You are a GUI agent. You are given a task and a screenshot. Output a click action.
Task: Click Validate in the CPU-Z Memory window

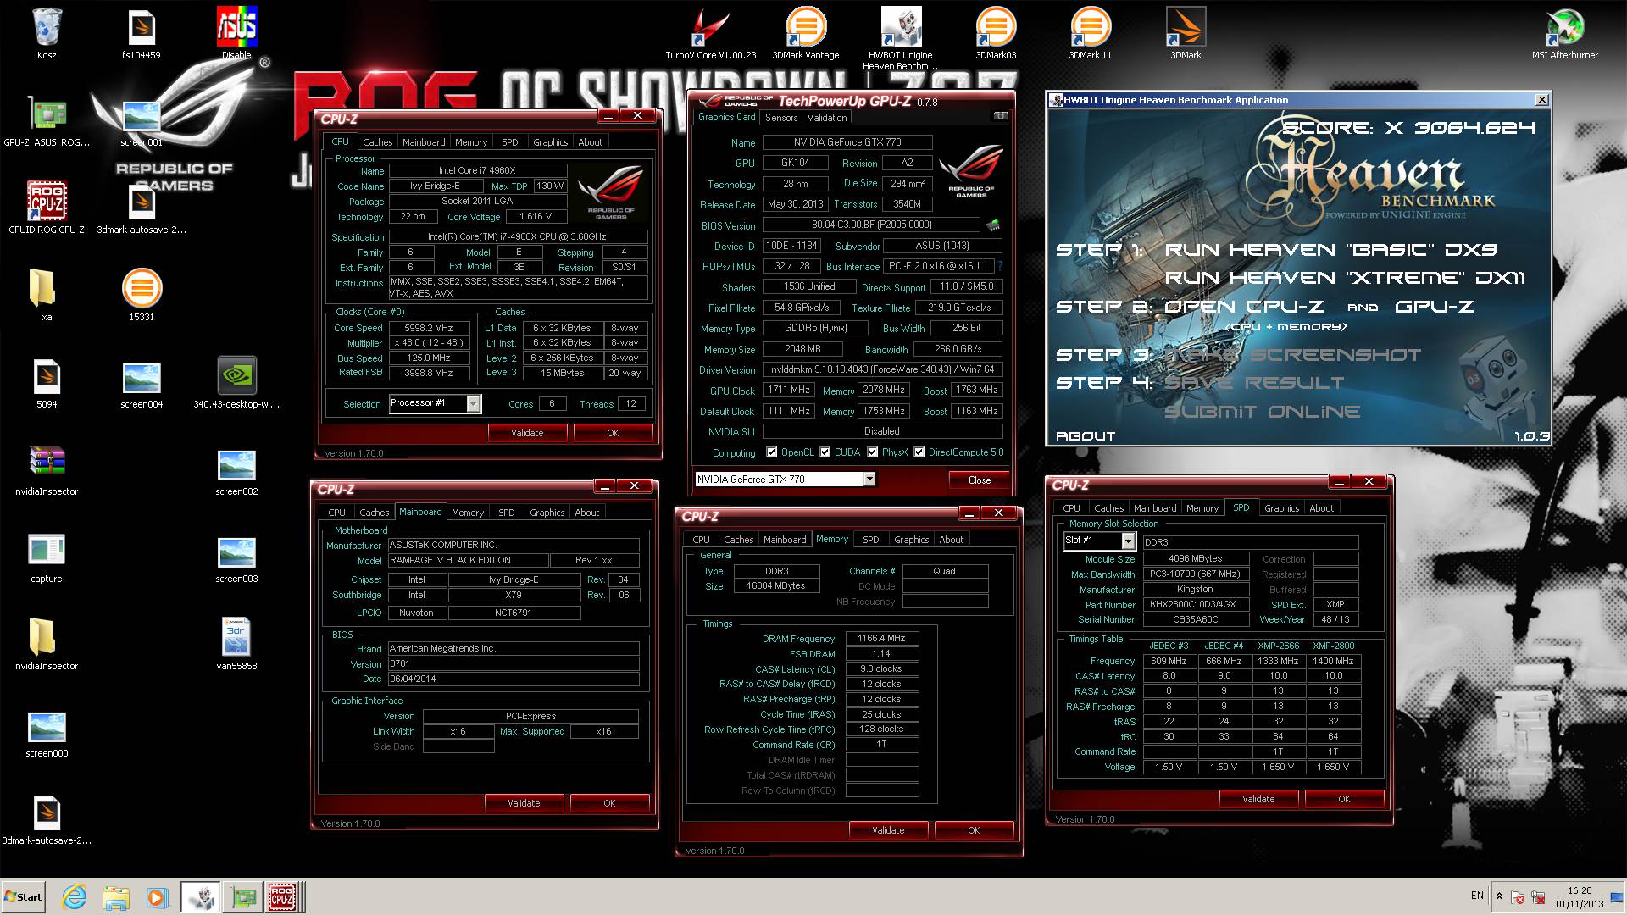point(888,830)
